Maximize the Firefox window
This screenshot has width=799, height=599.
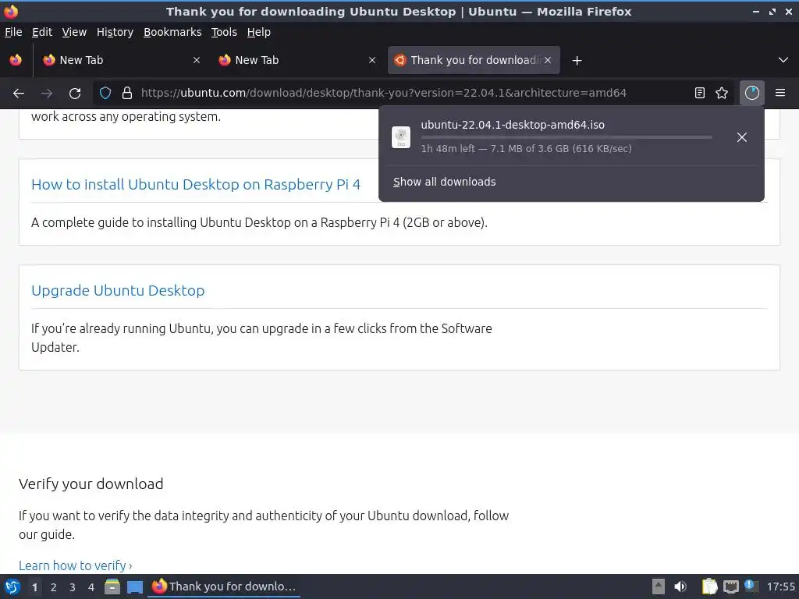(772, 11)
